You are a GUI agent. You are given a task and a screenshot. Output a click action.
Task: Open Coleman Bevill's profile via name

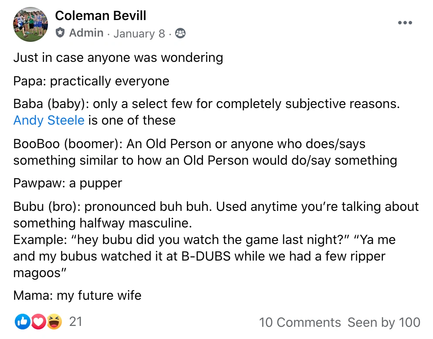[x=101, y=16]
